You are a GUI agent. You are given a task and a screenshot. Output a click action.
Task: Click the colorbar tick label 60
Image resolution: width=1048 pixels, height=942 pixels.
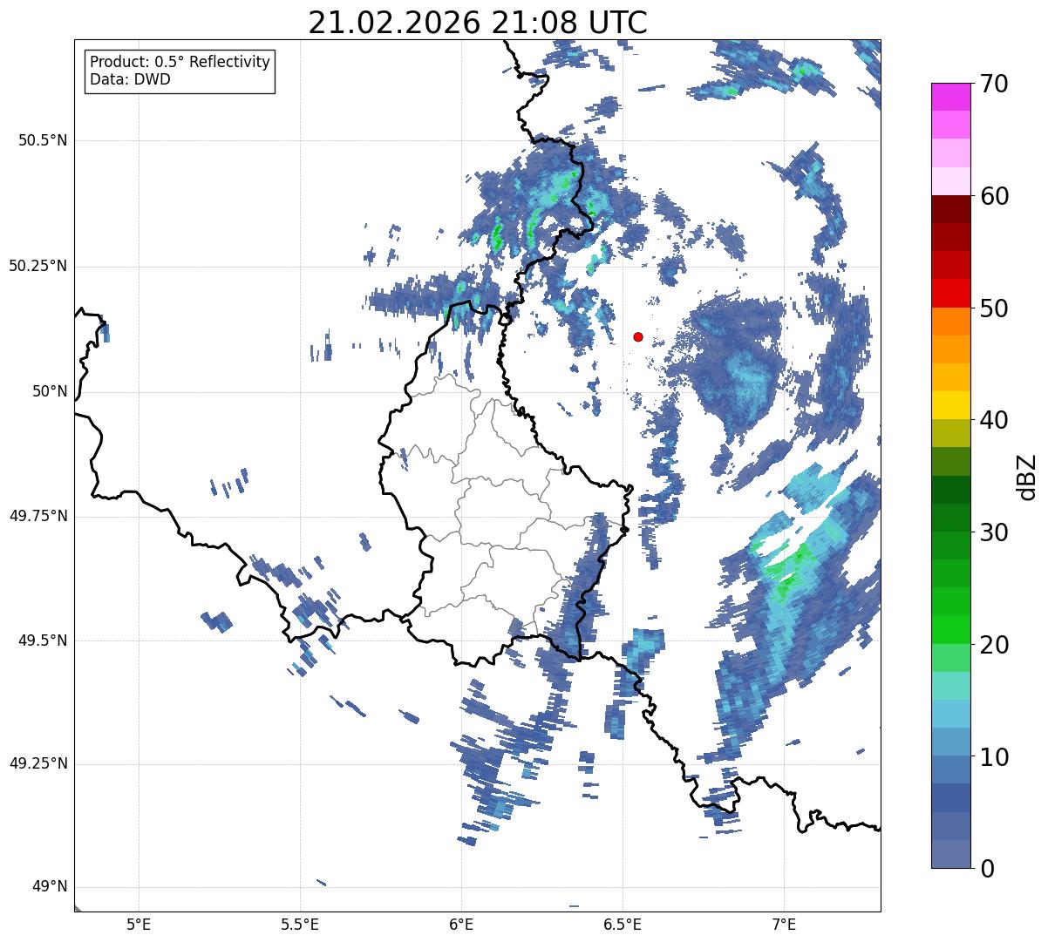995,196
